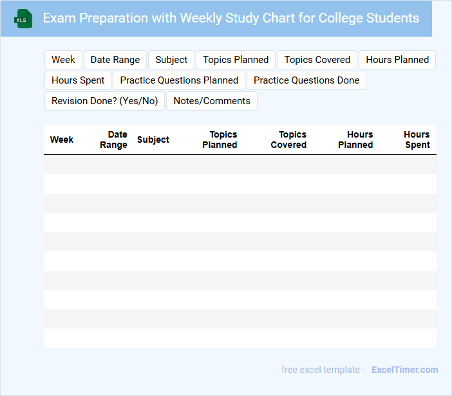Click the green XLS file icon
This screenshot has height=396, width=452.
pyautogui.click(x=24, y=19)
